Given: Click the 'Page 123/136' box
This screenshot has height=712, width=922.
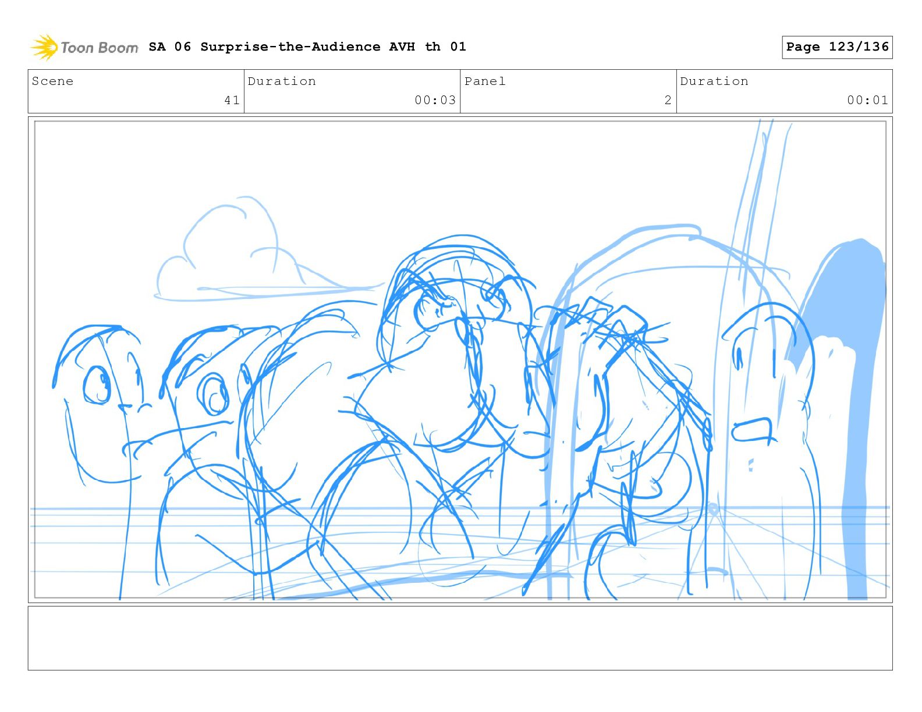Looking at the screenshot, I should point(837,47).
